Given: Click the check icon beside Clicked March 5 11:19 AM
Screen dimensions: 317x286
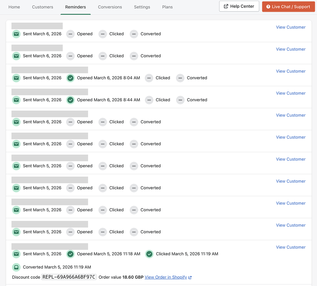Looking at the screenshot, I should click(x=149, y=254).
